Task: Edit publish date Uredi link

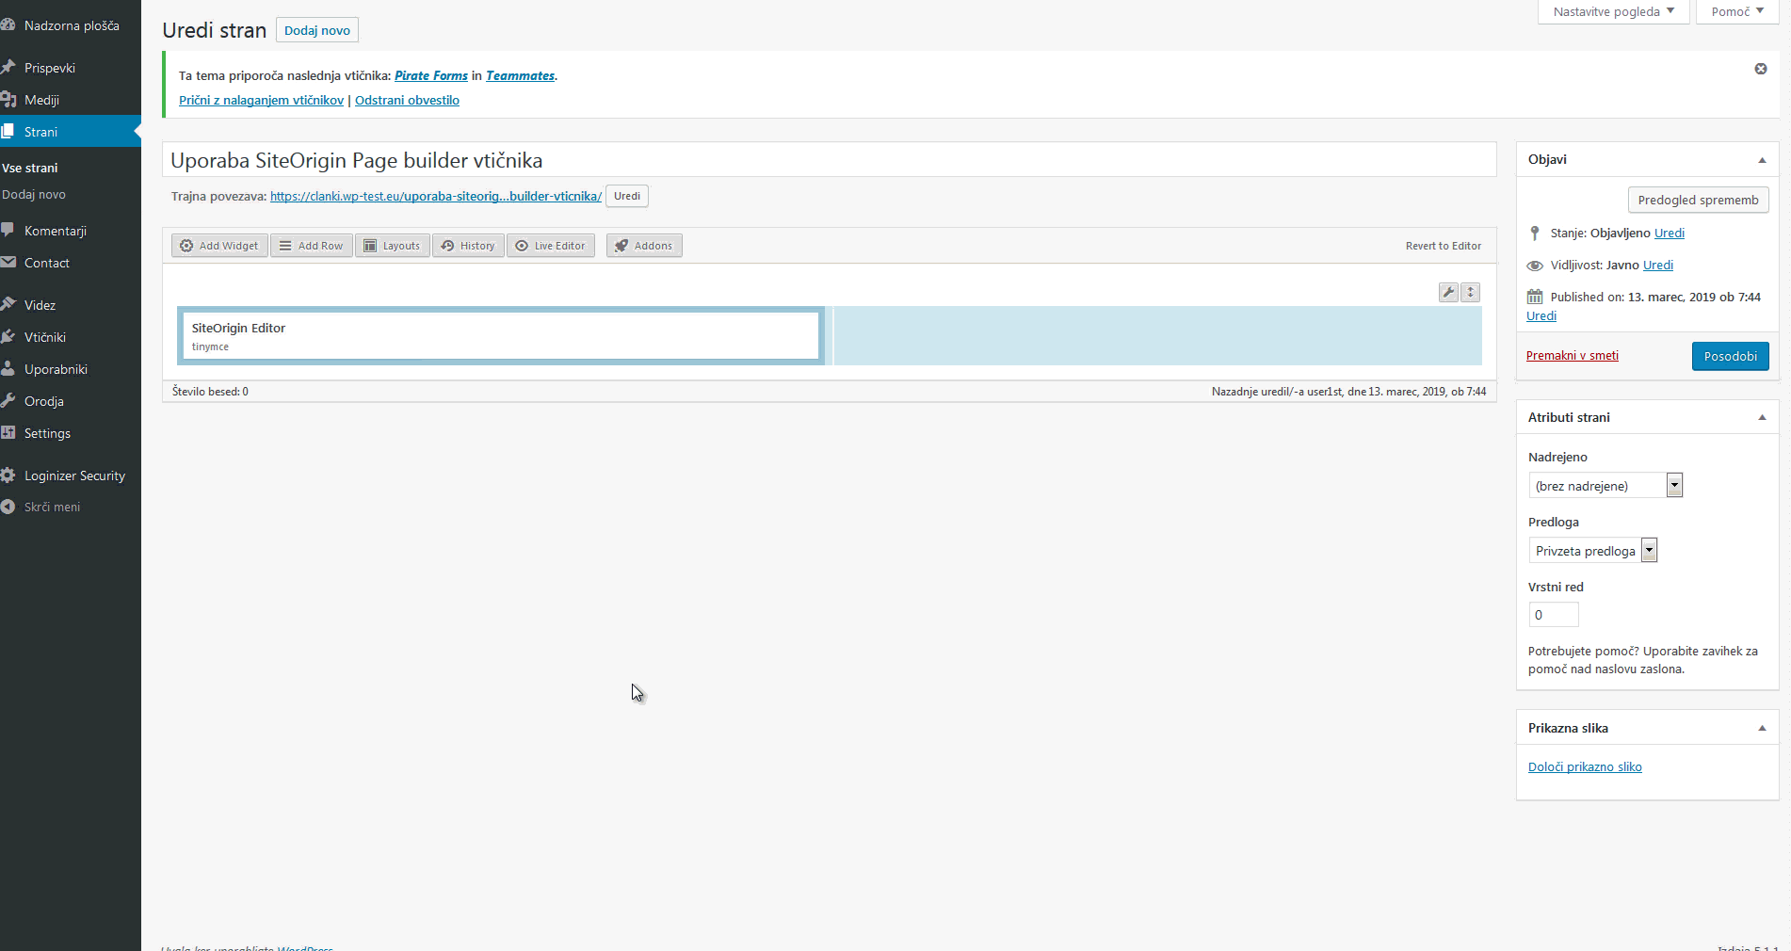Action: (x=1541, y=316)
